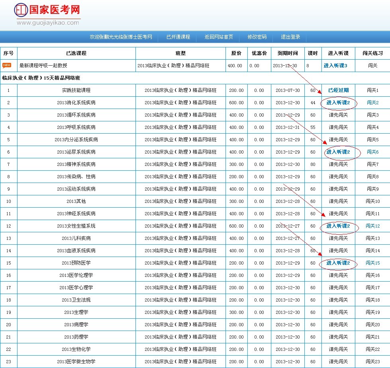Open the 已开通课程 menu item
The width and height of the screenshot is (390, 368).
pos(178,37)
